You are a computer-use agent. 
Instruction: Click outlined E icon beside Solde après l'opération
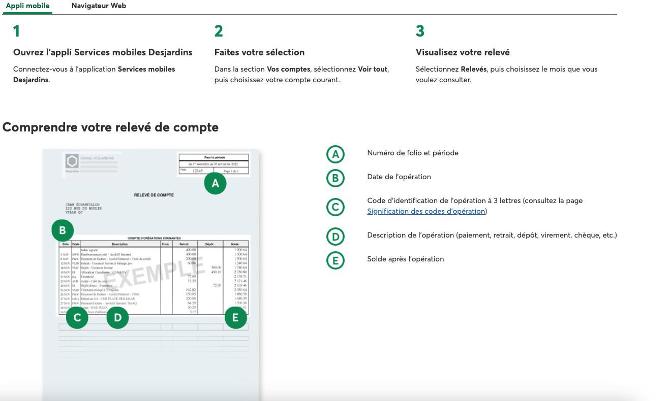point(335,260)
